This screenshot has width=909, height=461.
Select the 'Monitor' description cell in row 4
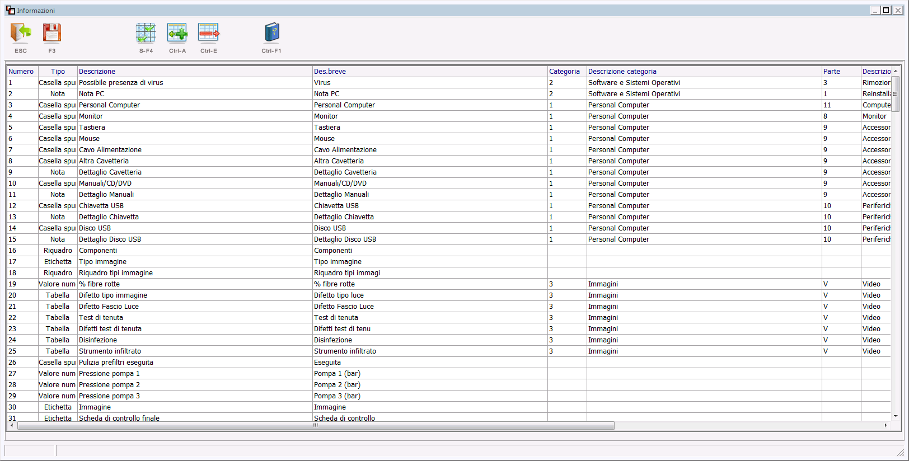(x=195, y=116)
